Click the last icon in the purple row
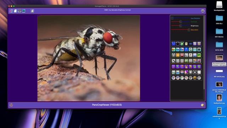 pos(199,66)
